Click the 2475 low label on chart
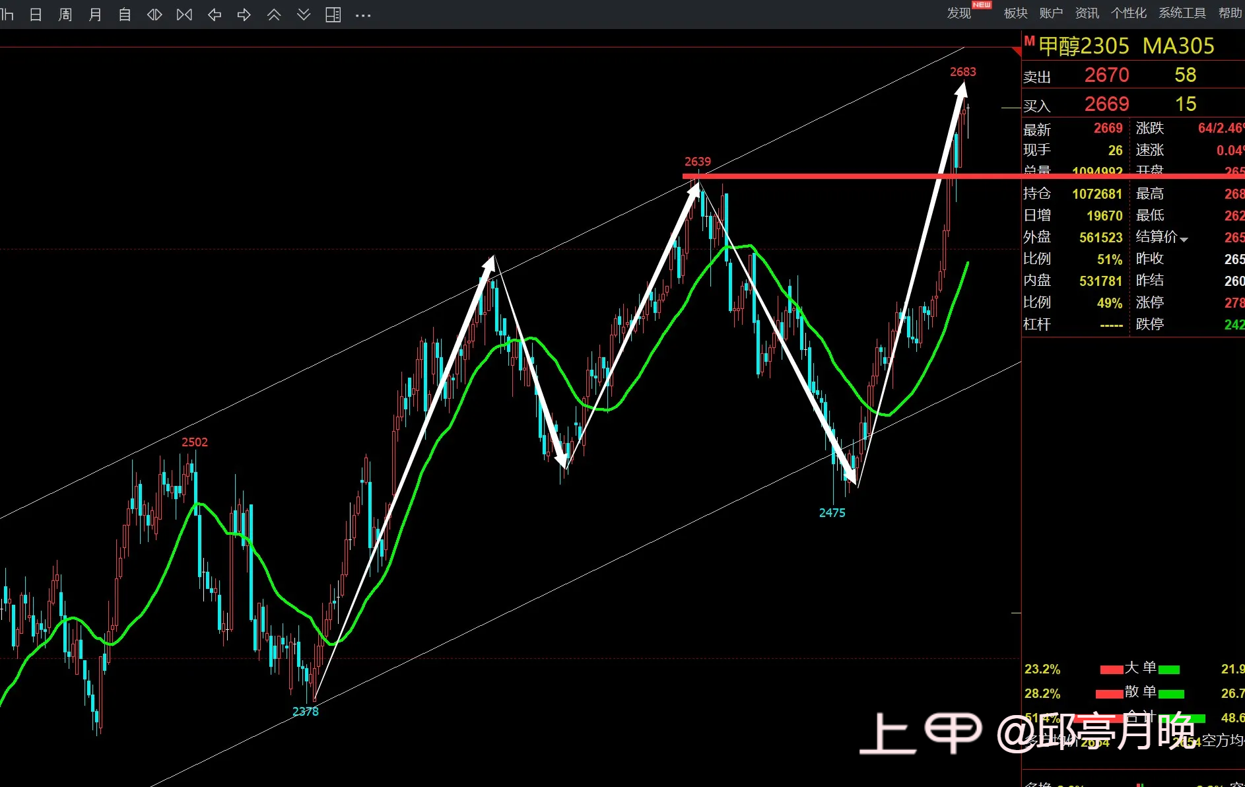The height and width of the screenshot is (787, 1245). tap(832, 513)
